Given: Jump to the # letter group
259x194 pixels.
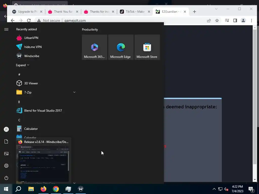Looking at the screenshot, I should [x=19, y=75].
